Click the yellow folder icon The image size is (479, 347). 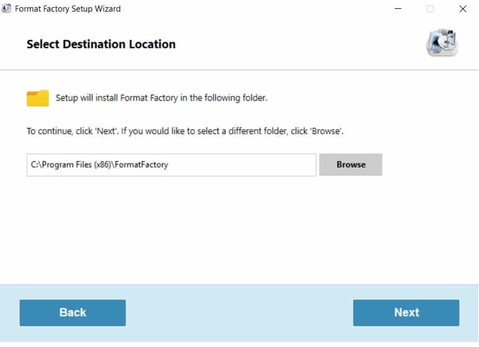(38, 98)
